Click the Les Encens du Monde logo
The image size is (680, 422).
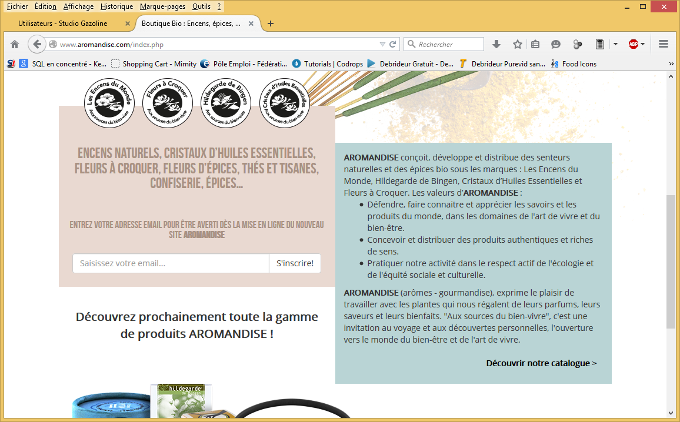click(109, 103)
